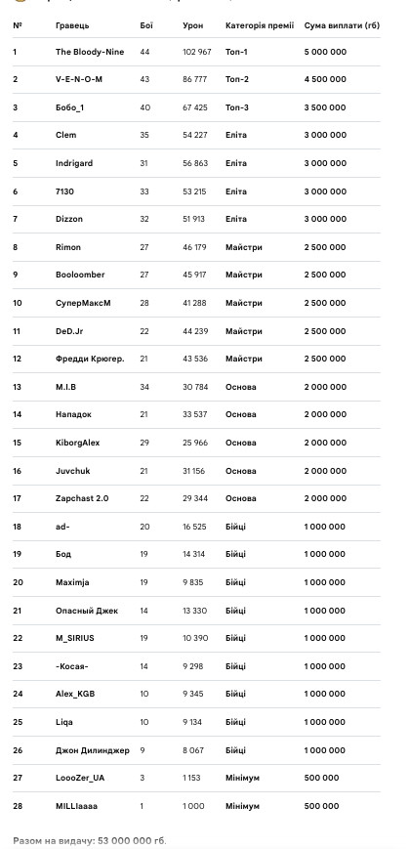Click player Booloomber
The image size is (409, 849).
pyautogui.click(x=80, y=275)
